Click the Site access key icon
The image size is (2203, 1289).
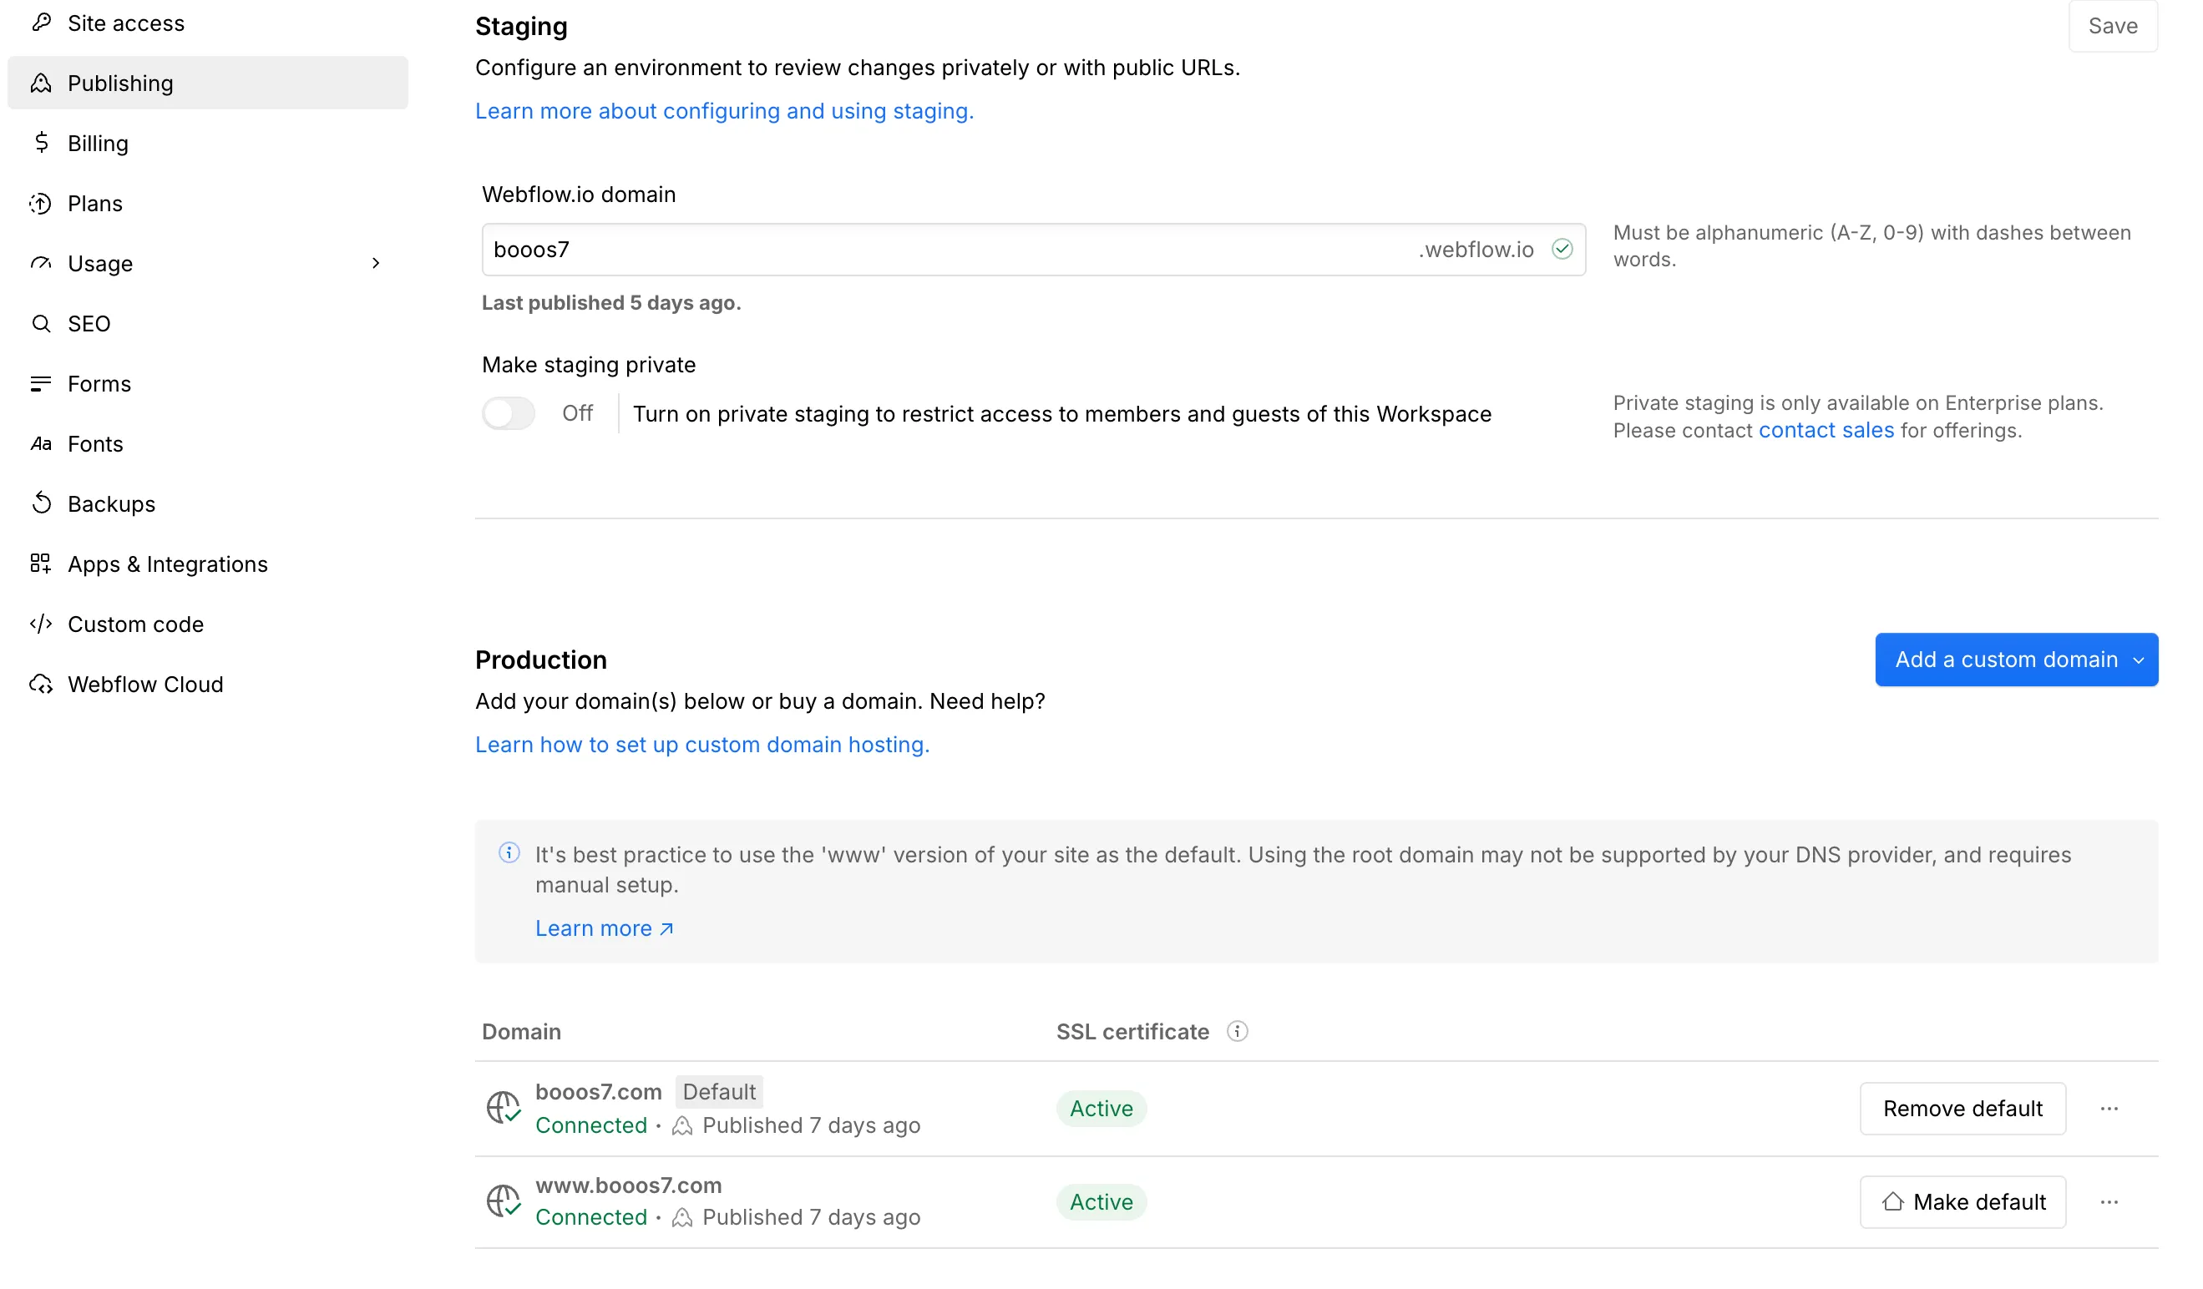click(41, 23)
